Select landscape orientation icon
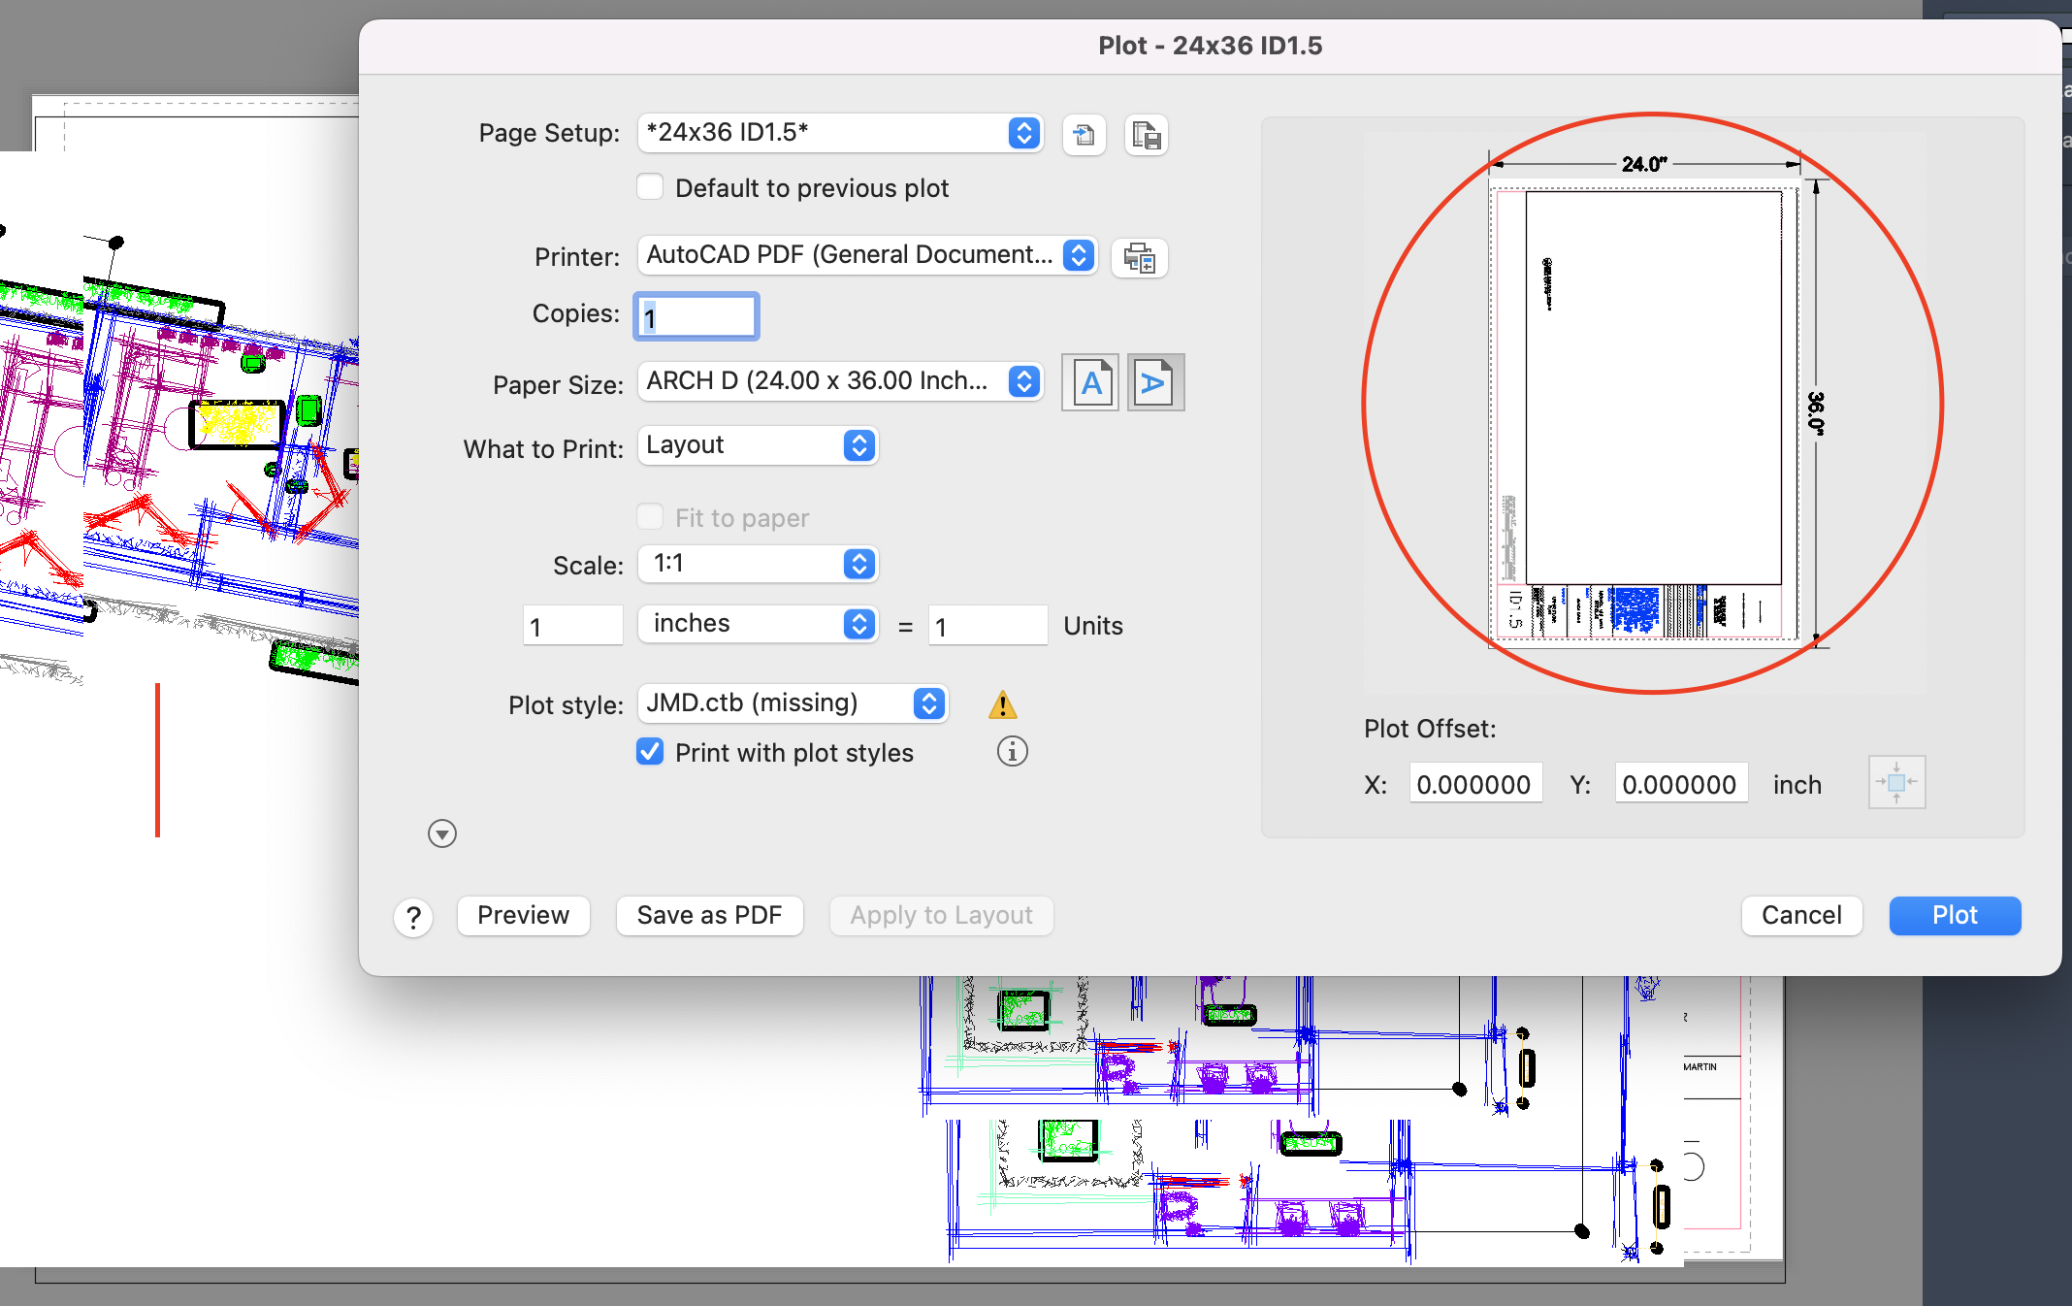This screenshot has width=2072, height=1306. (x=1154, y=382)
